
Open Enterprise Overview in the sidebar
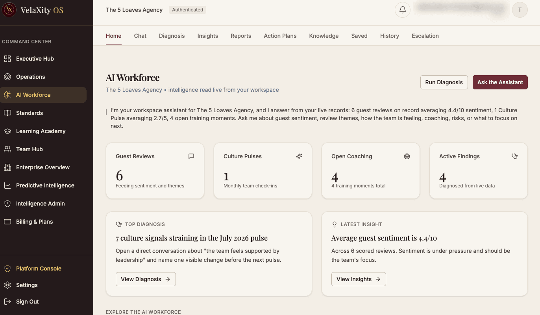click(x=43, y=167)
